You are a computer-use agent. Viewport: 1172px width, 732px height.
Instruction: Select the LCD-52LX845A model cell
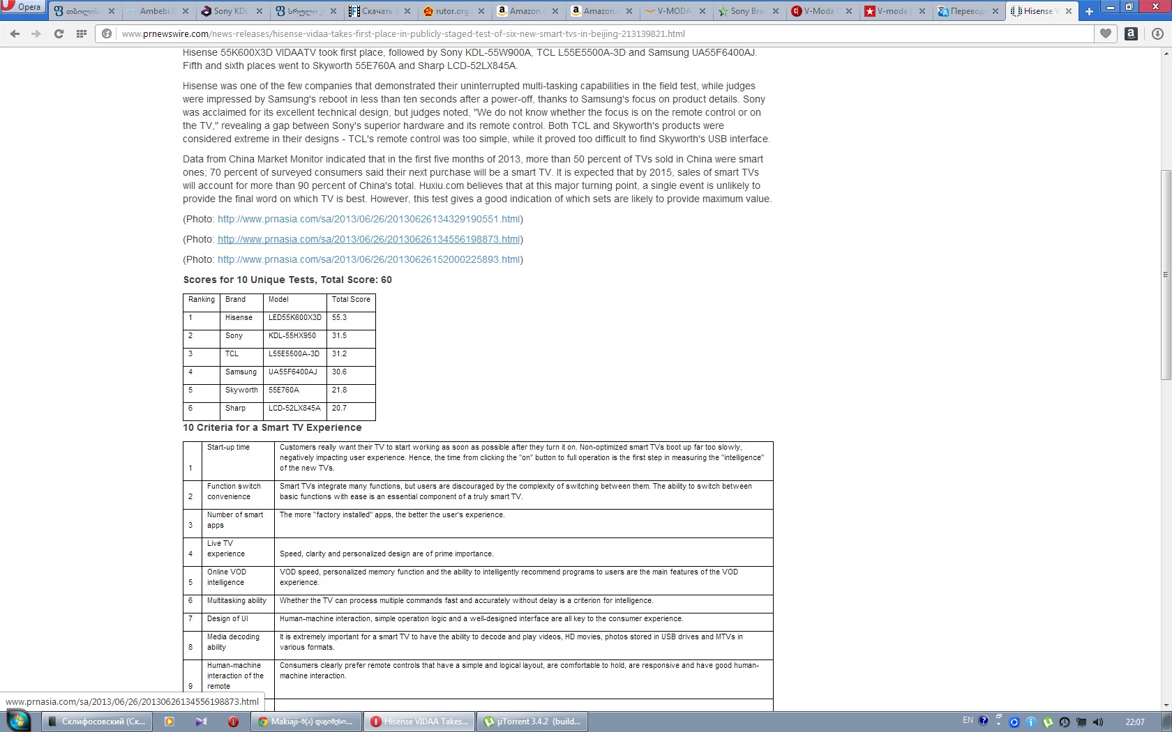point(295,411)
